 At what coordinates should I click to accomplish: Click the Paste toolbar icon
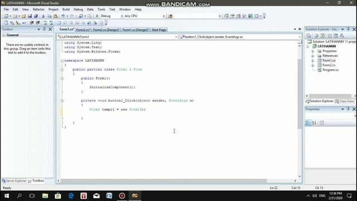55,16
